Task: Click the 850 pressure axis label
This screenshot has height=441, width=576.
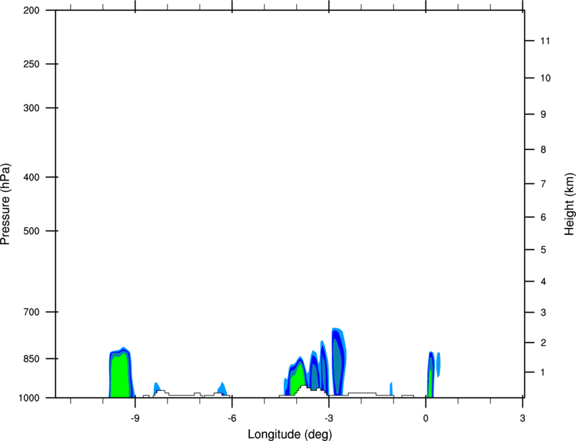Action: pos(31,359)
